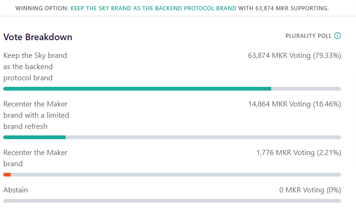
Task: Select the two-line Recenter the Maker brand option
Action: coord(35,158)
